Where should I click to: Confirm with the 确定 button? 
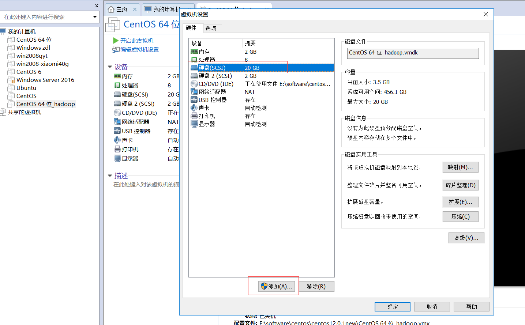393,307
